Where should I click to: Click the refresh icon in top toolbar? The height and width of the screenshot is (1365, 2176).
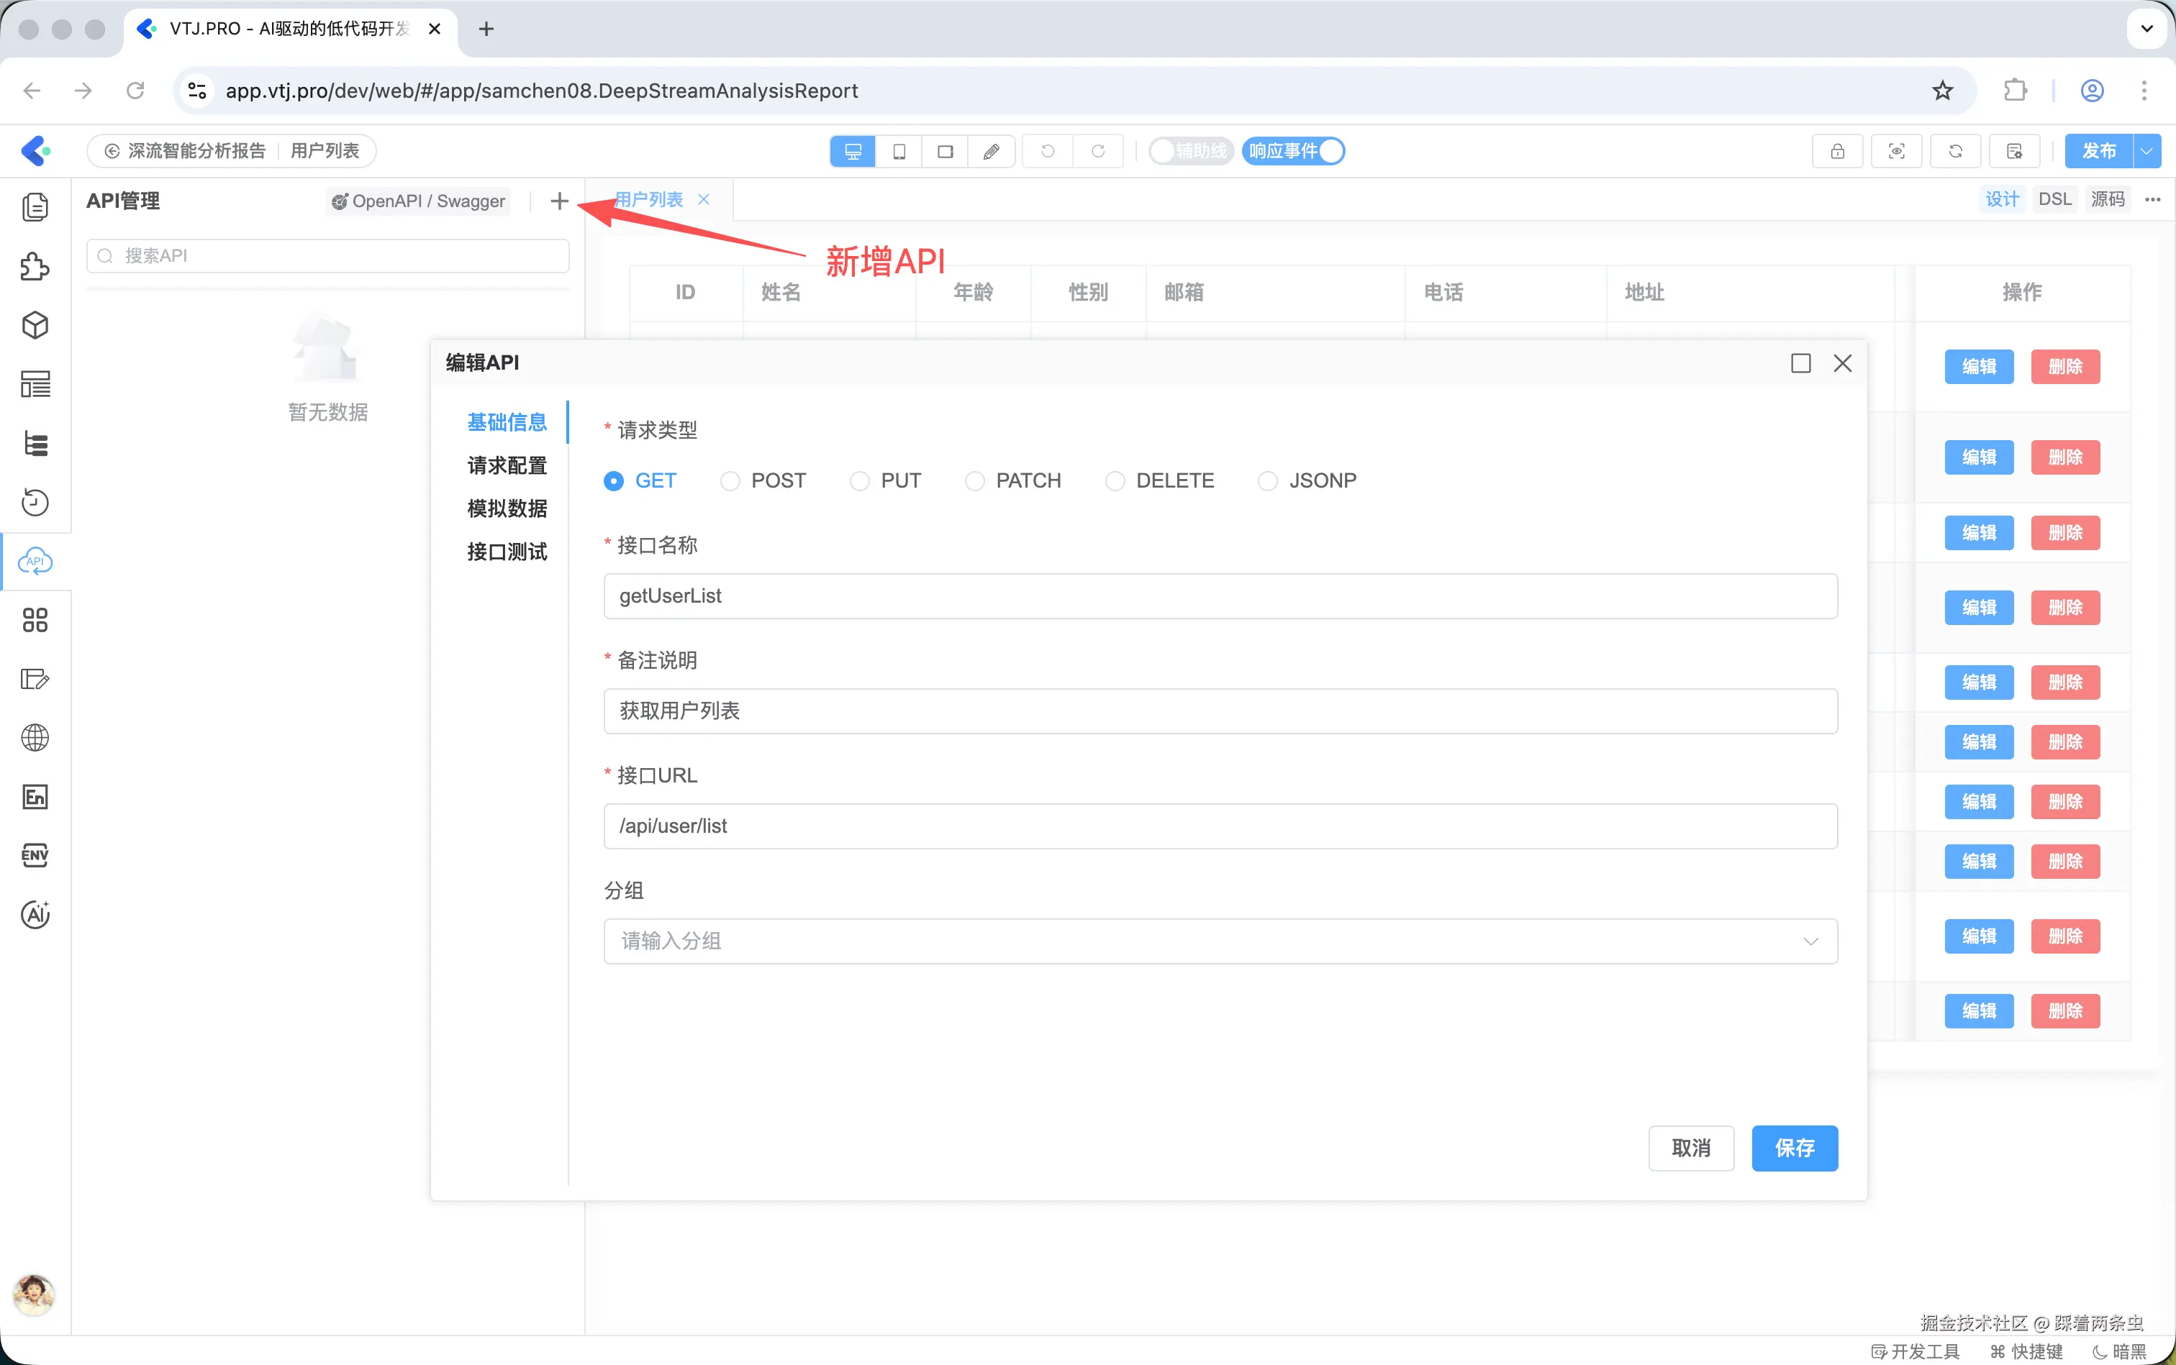[1954, 151]
